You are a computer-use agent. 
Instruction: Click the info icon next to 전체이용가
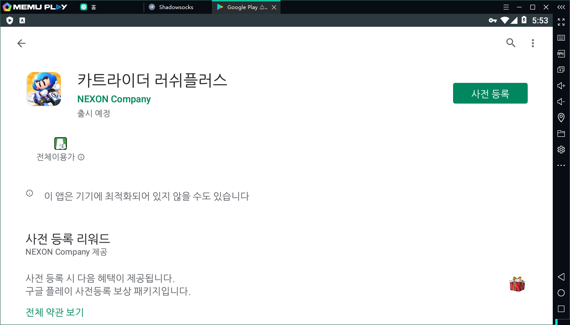tap(81, 157)
